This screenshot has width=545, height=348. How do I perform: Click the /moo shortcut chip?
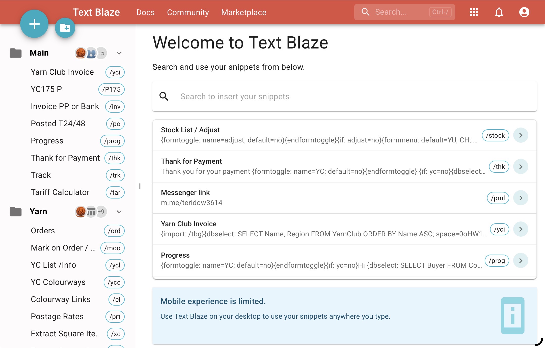pyautogui.click(x=112, y=248)
